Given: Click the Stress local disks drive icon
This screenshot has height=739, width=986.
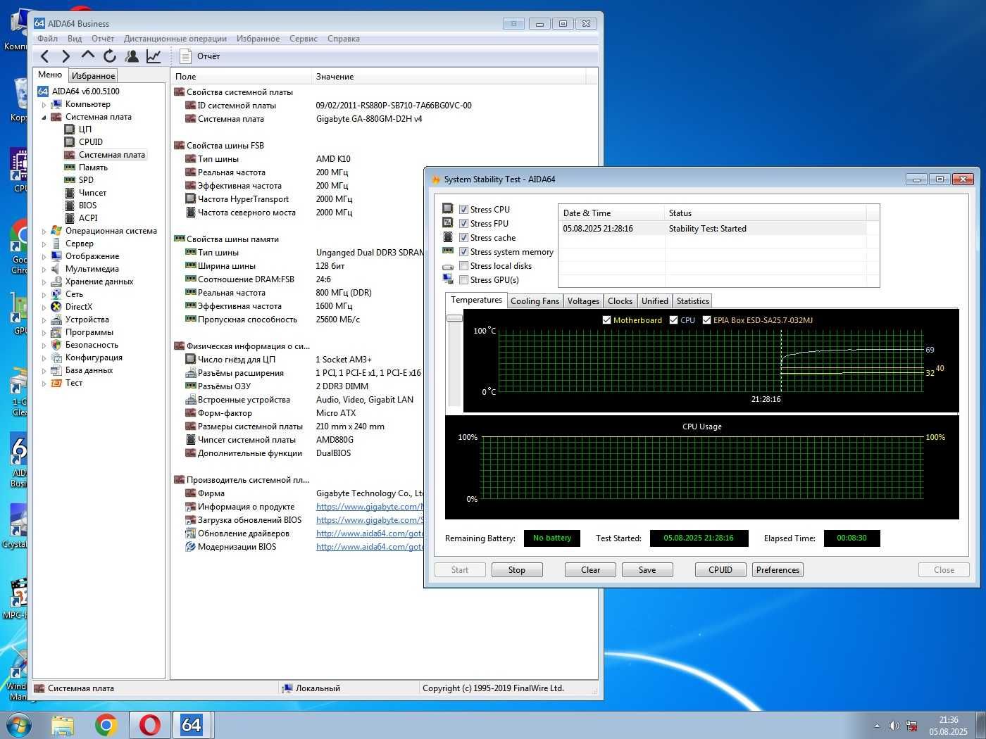Looking at the screenshot, I should click(x=448, y=266).
